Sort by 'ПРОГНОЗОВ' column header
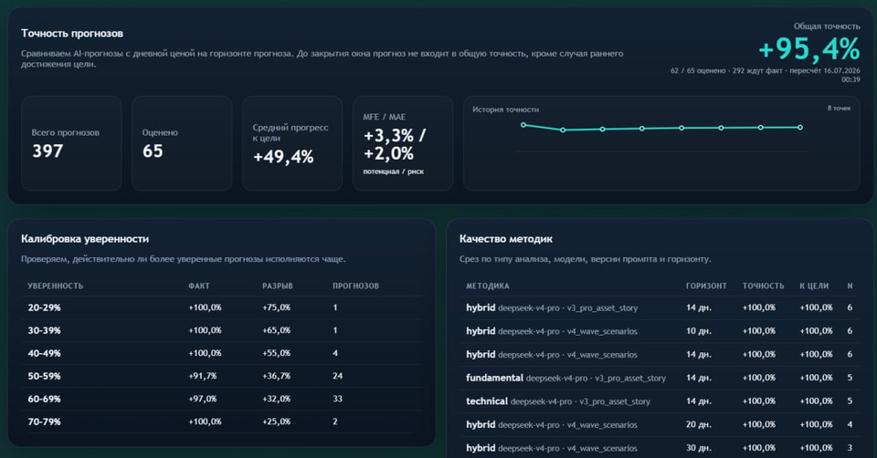This screenshot has height=458, width=877. pyautogui.click(x=355, y=286)
